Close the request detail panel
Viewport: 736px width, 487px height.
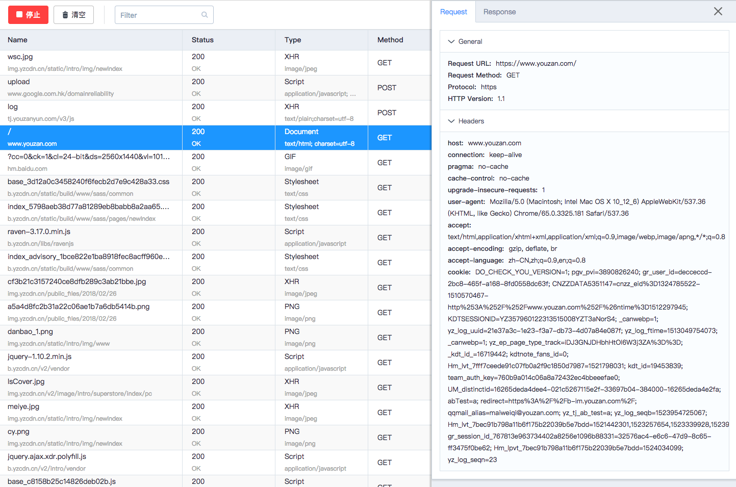click(718, 11)
